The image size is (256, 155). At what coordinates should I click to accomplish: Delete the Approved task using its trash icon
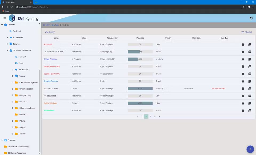[243, 44]
